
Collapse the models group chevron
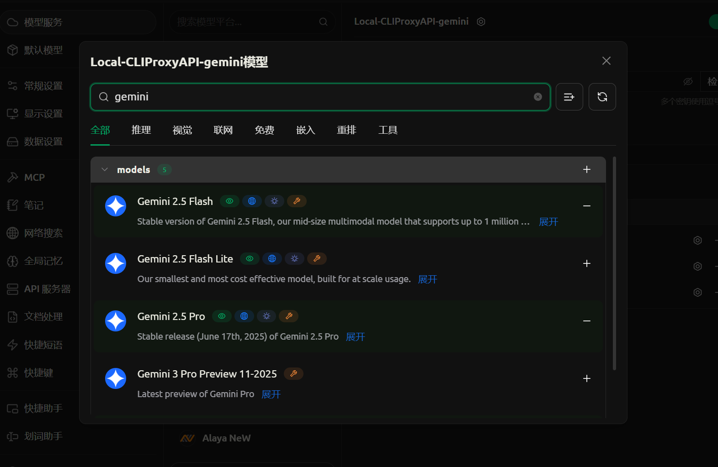[x=105, y=169]
